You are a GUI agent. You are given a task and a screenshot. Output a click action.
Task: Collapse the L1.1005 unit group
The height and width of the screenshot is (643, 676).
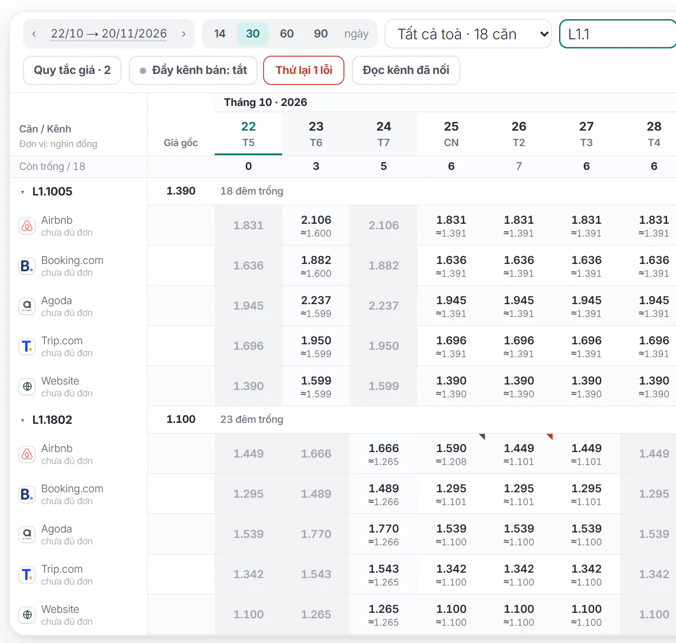coord(22,192)
